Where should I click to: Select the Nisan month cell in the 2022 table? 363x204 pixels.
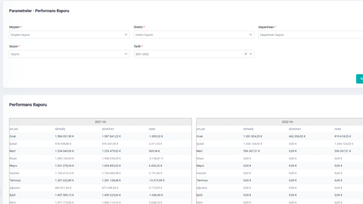pos(200,158)
